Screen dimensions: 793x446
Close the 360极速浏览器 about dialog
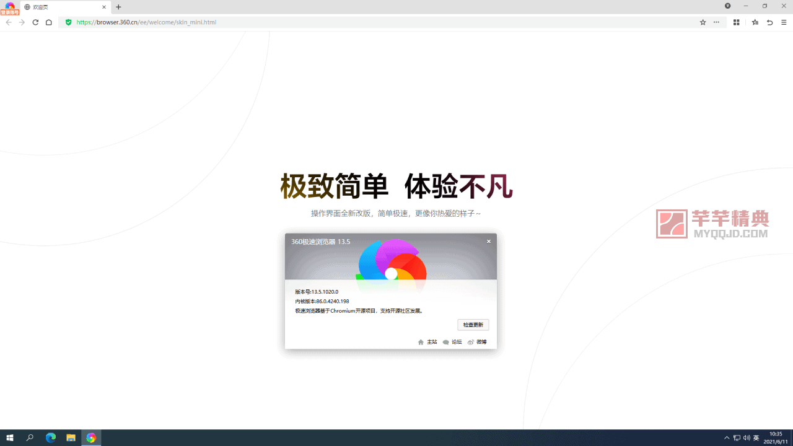tap(488, 242)
